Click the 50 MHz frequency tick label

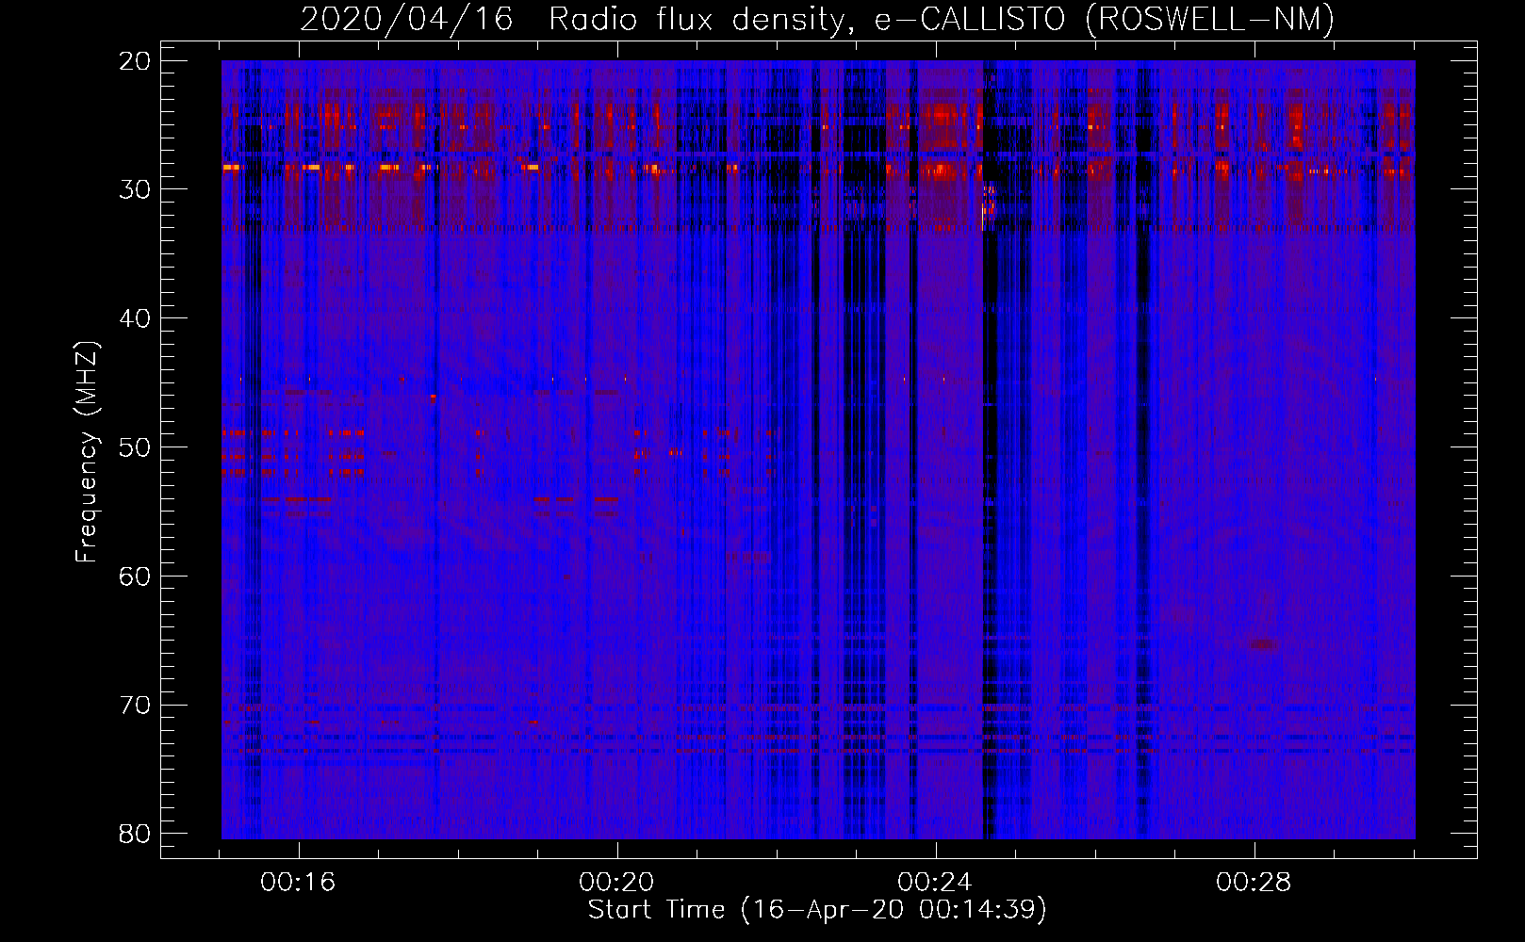point(136,447)
